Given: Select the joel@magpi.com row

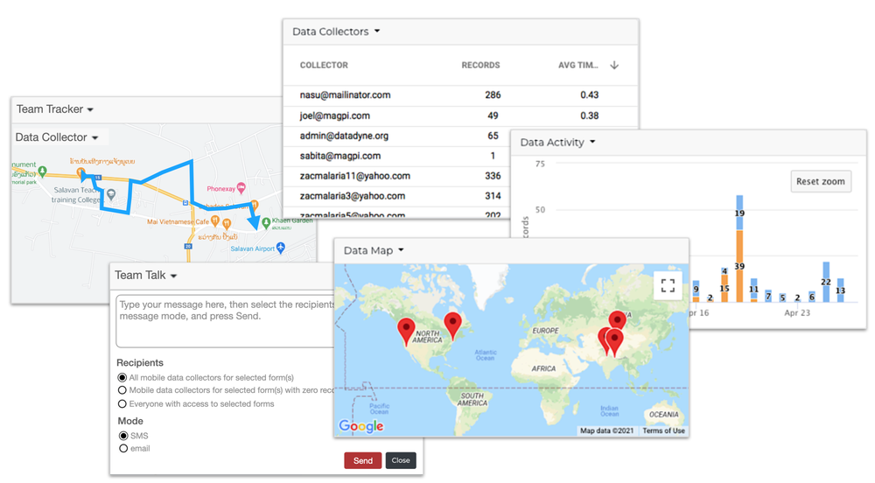Looking at the screenshot, I should [460, 116].
